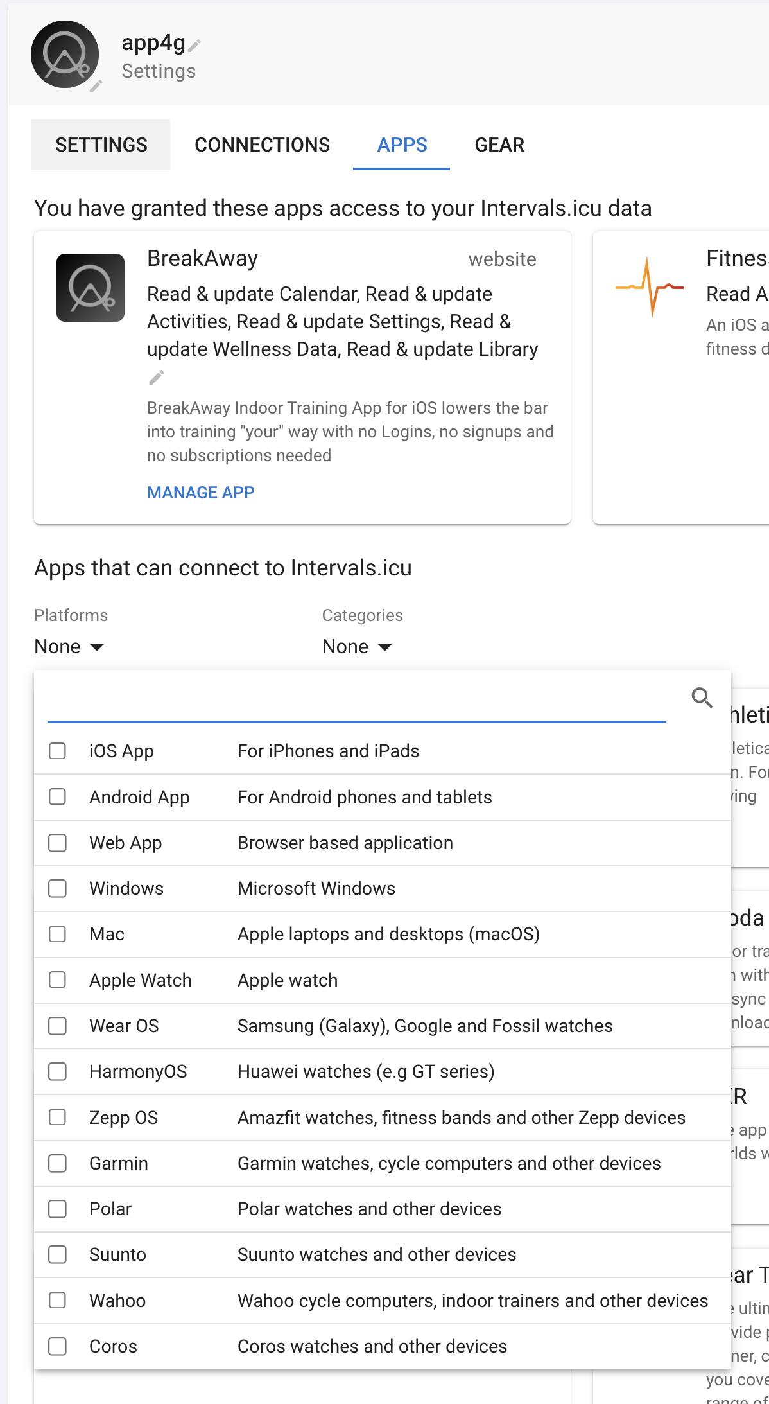Click the app4g profile avatar

click(x=64, y=55)
